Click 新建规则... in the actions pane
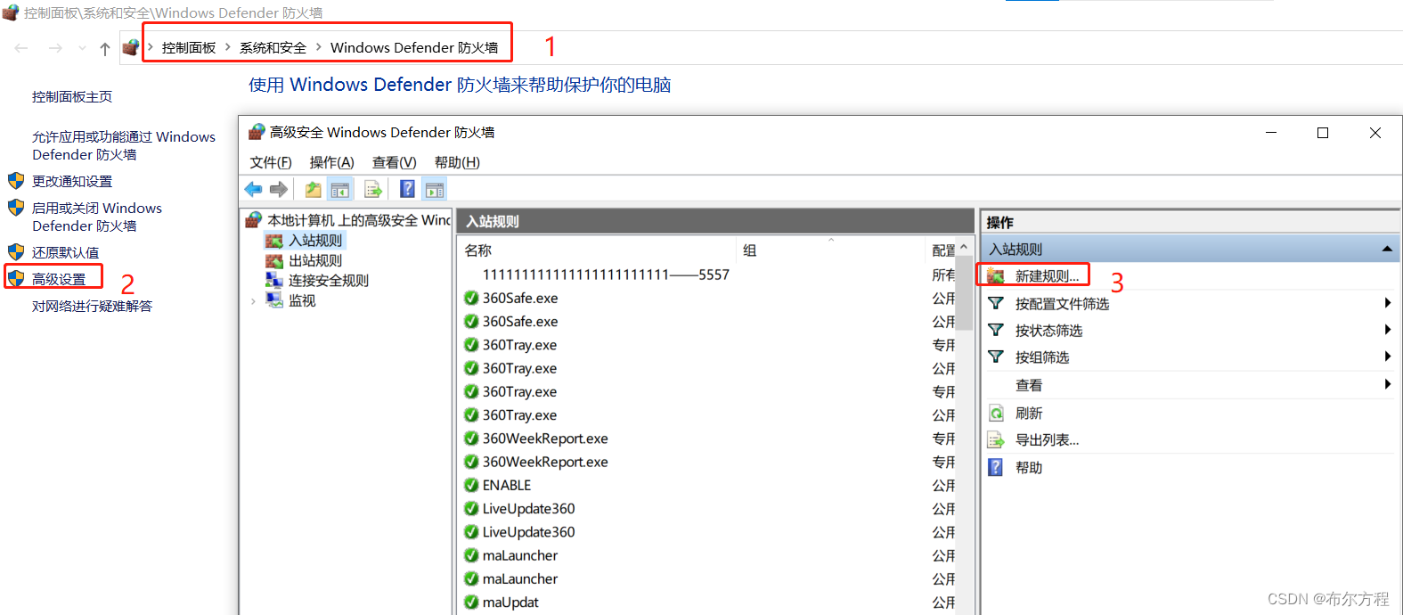 point(1047,276)
